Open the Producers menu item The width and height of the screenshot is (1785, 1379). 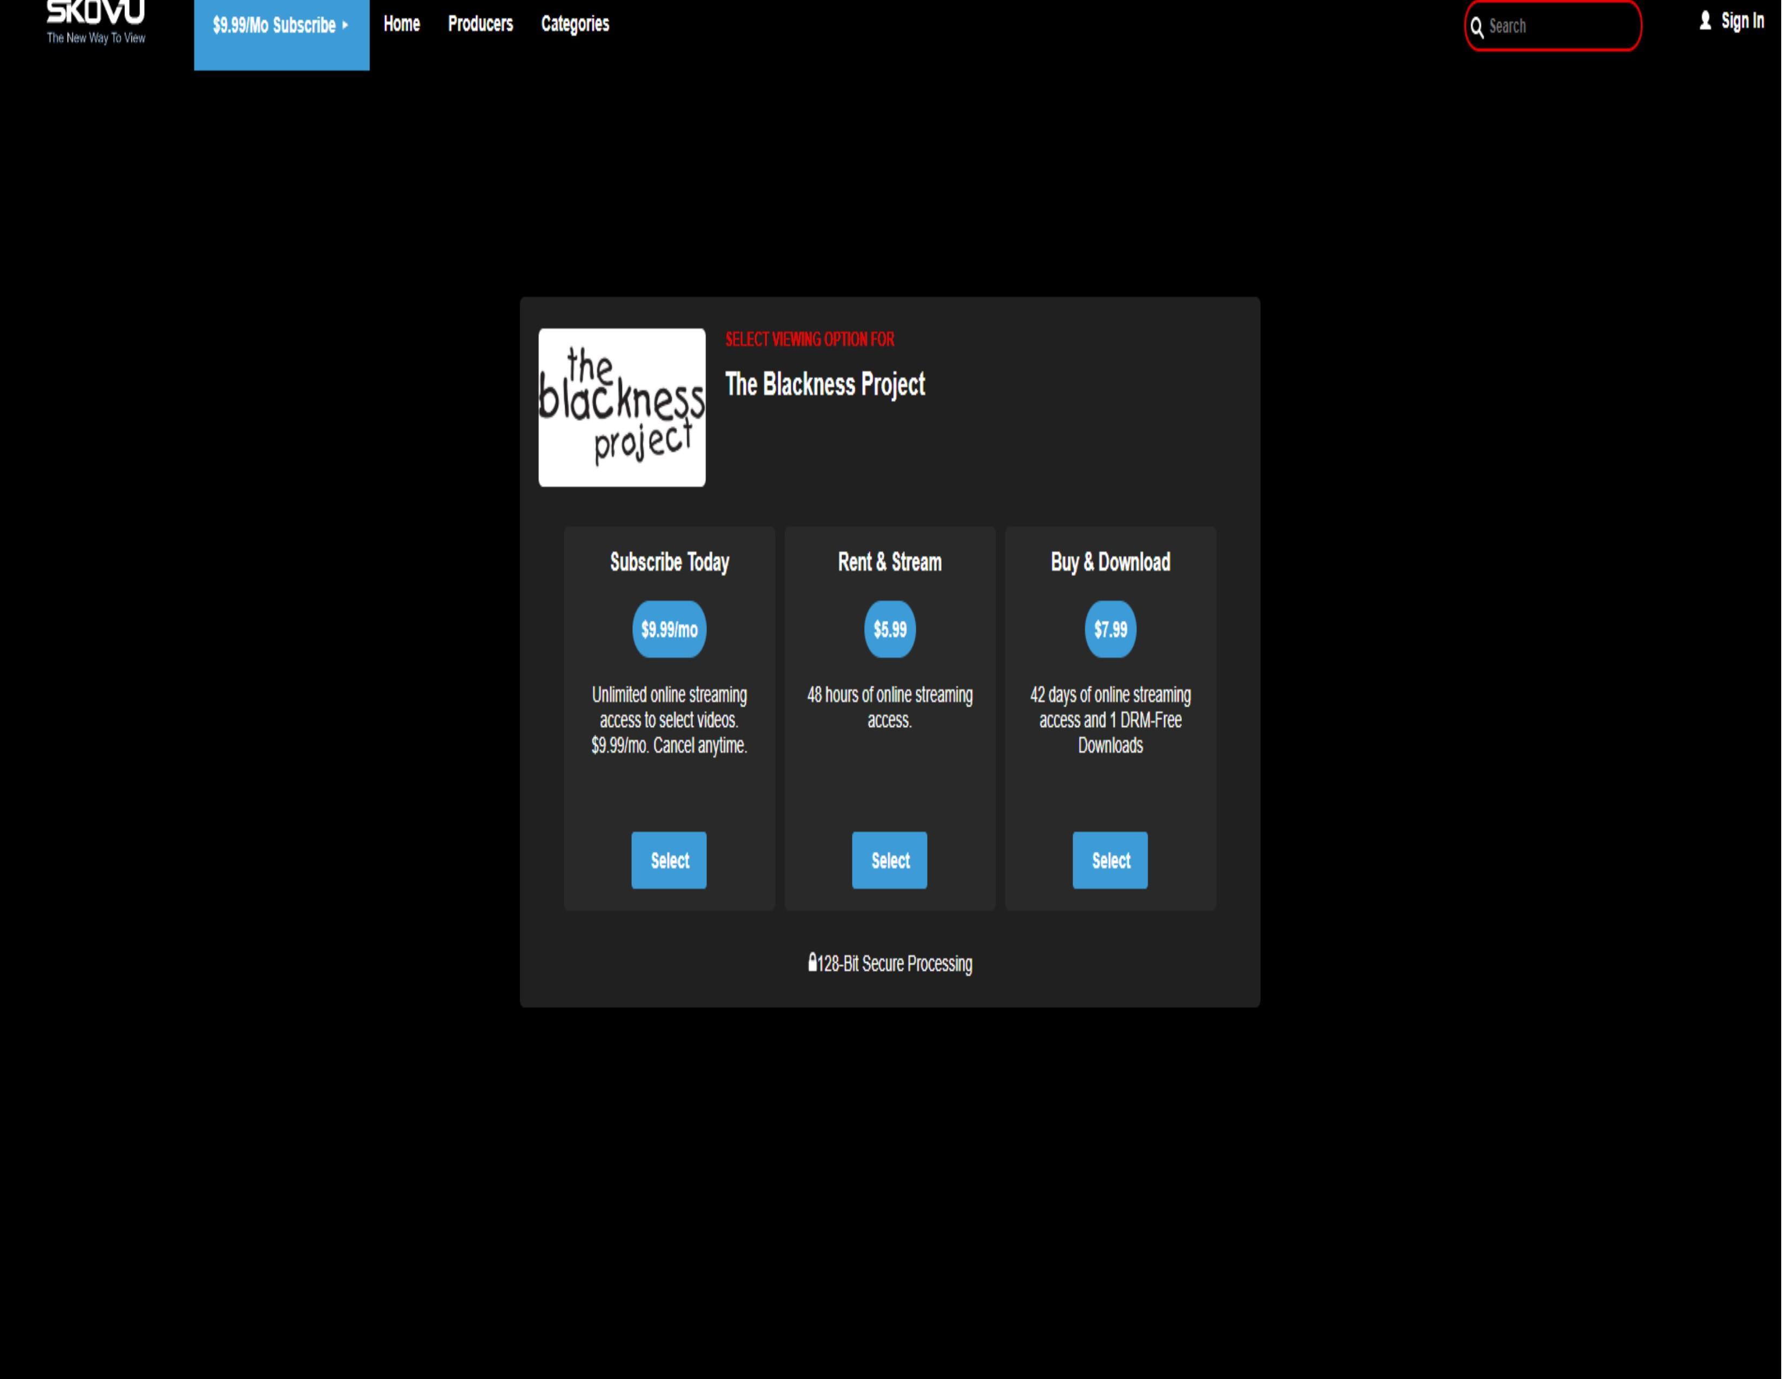pos(480,24)
